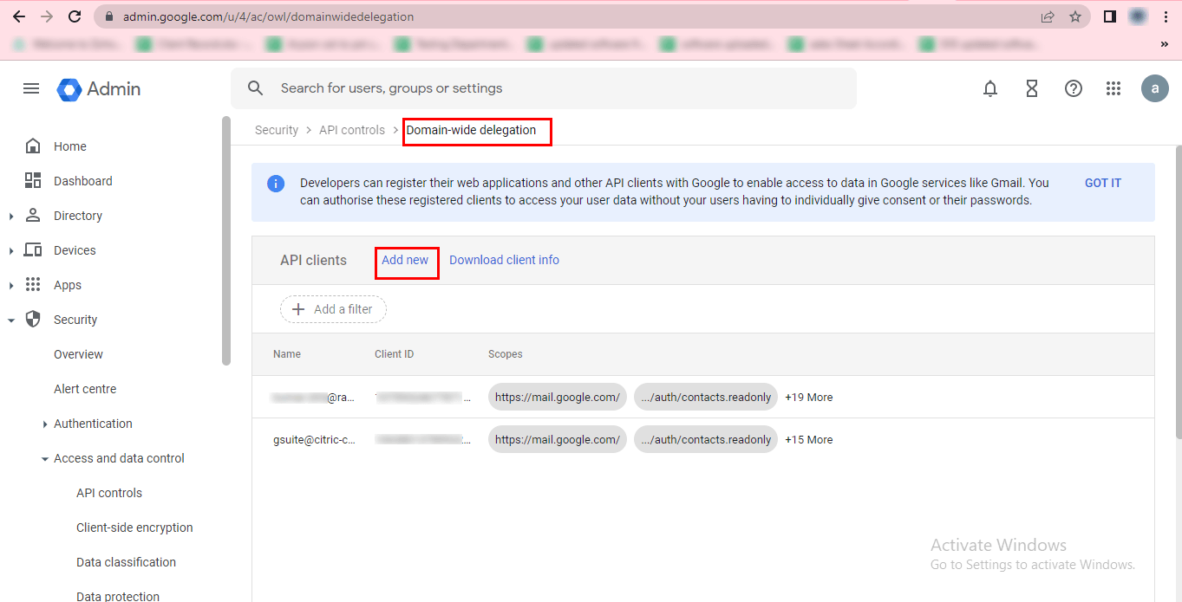This screenshot has width=1182, height=602.
Task: Open the main hamburger menu
Action: 31,88
